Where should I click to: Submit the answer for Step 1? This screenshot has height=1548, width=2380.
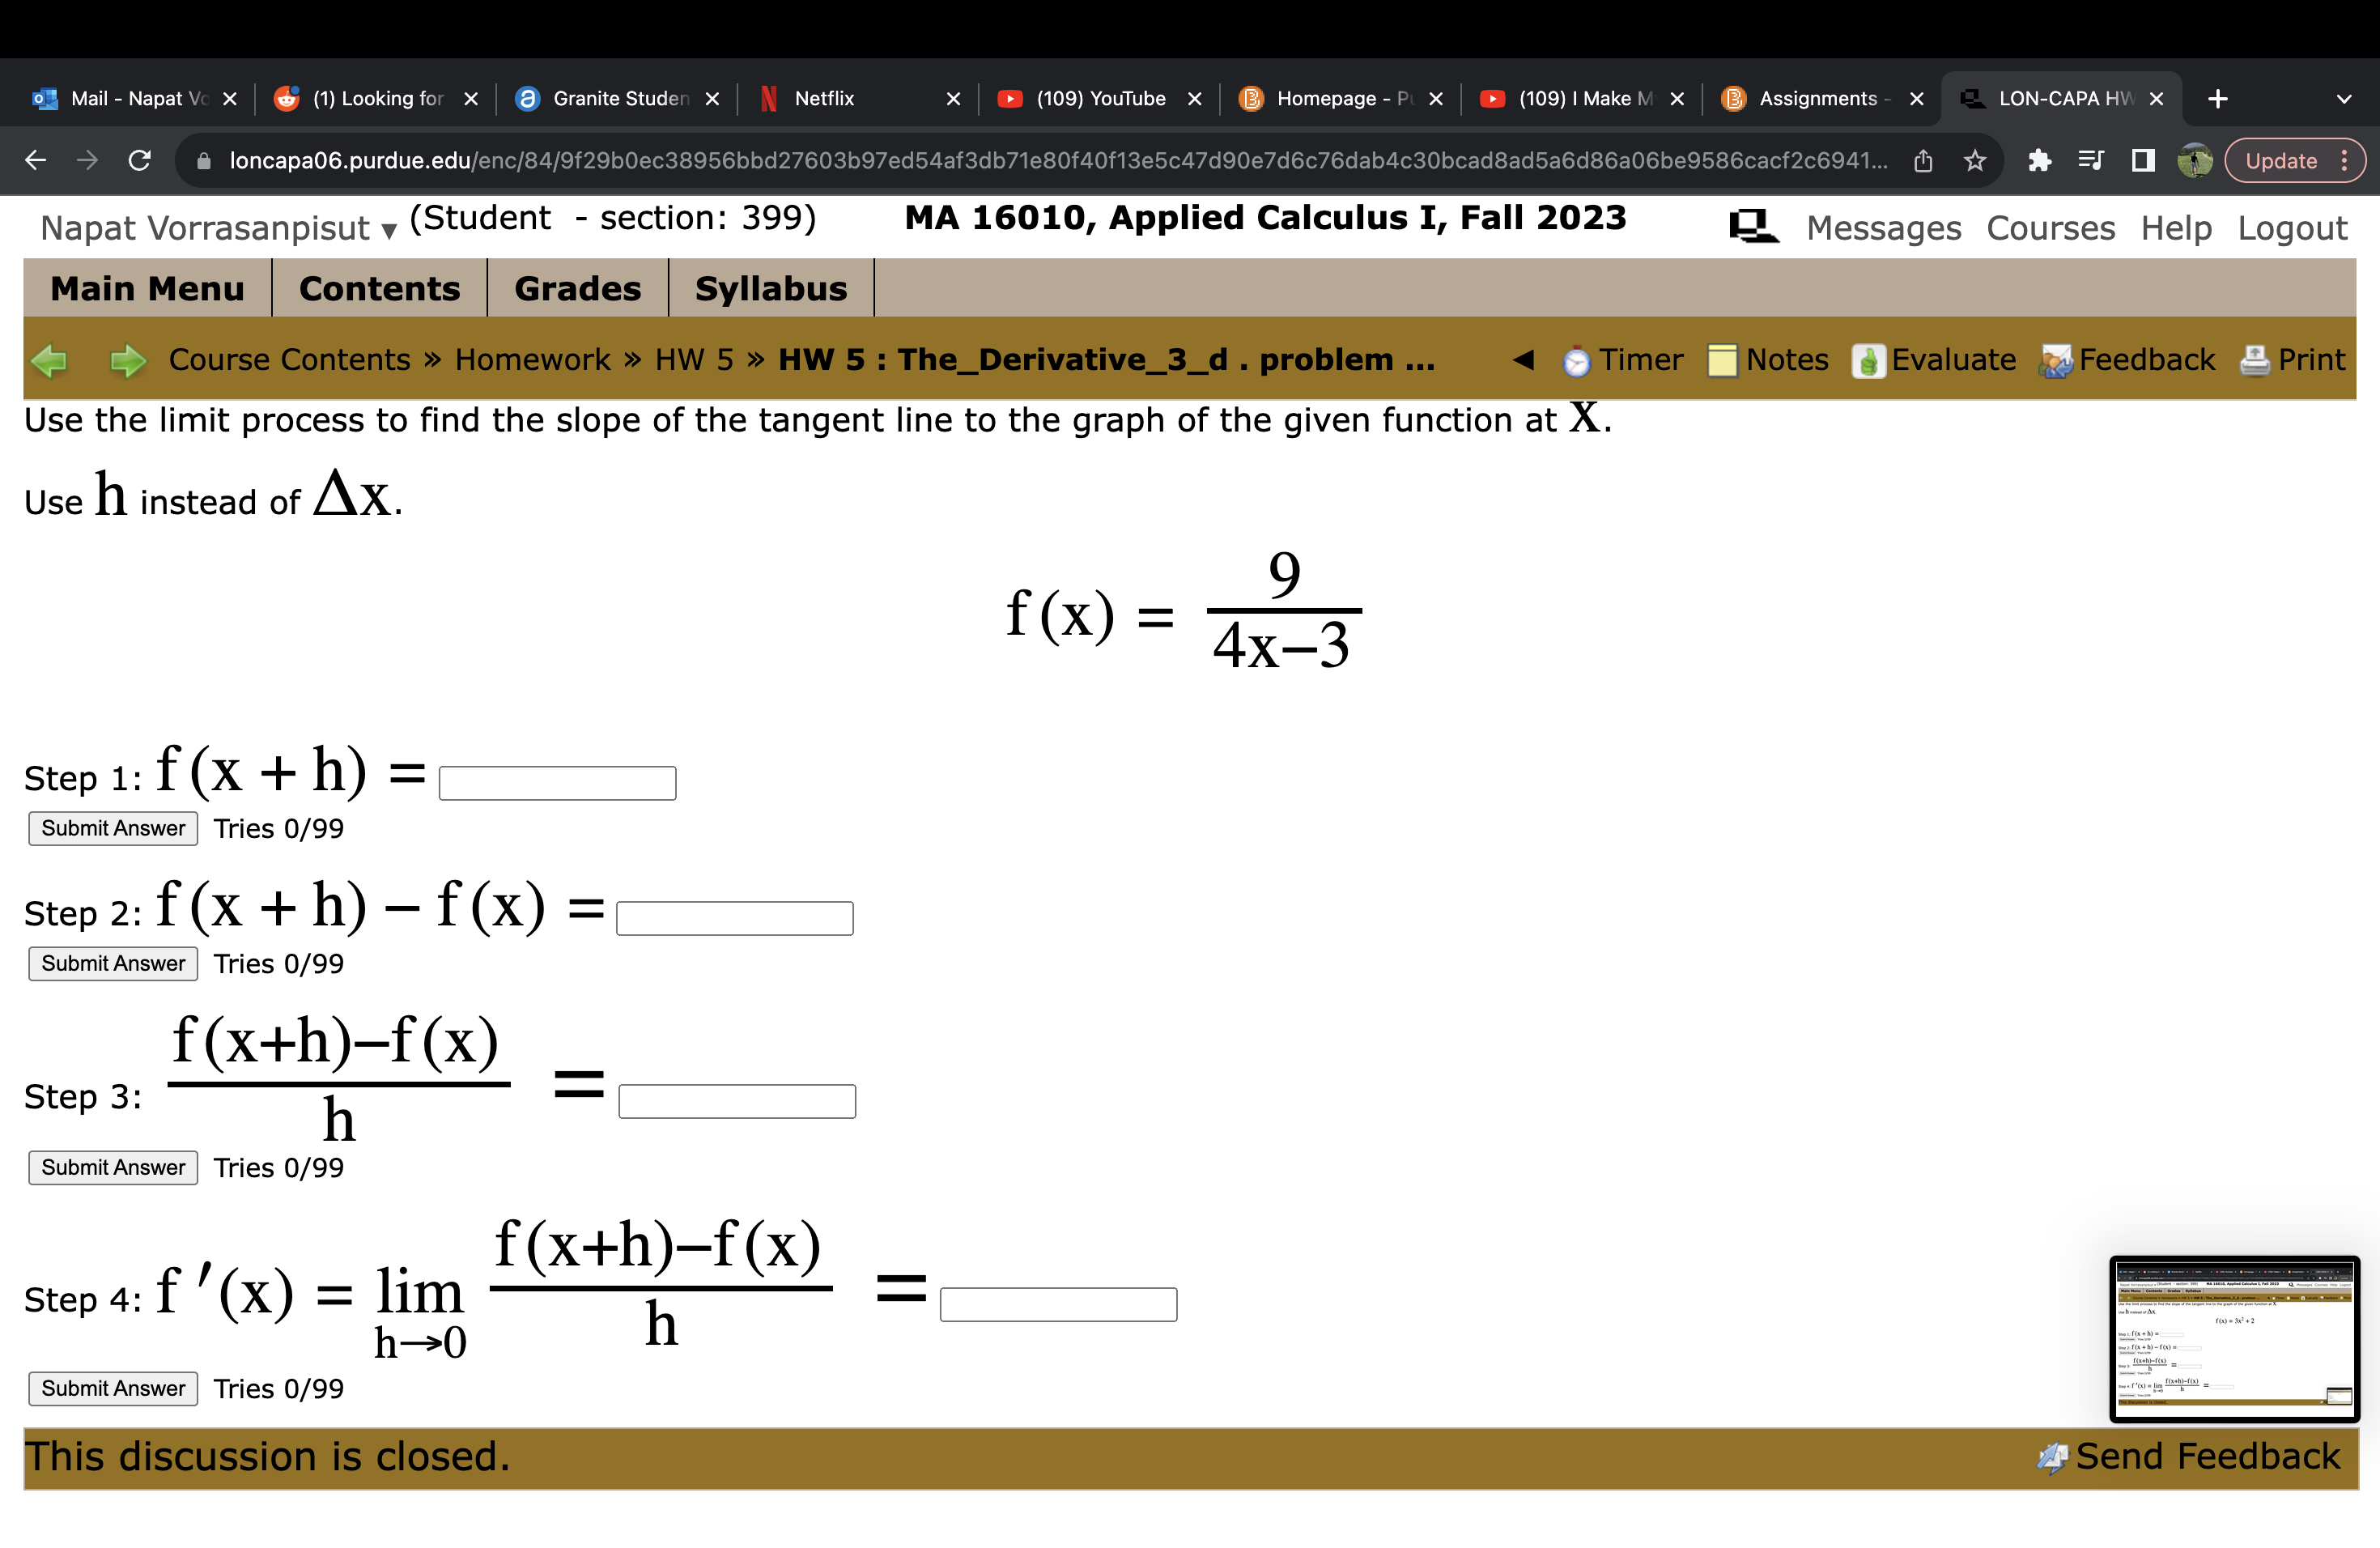(112, 828)
